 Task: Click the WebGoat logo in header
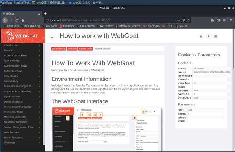[23, 36]
